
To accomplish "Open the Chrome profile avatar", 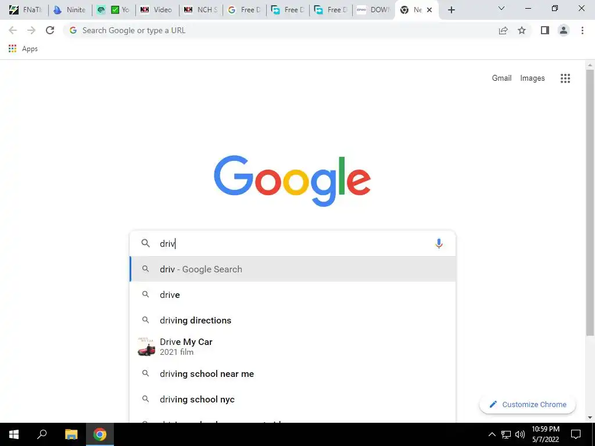I will click(564, 30).
